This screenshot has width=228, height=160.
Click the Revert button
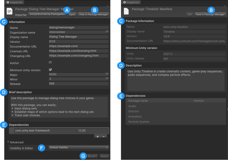click(92, 156)
